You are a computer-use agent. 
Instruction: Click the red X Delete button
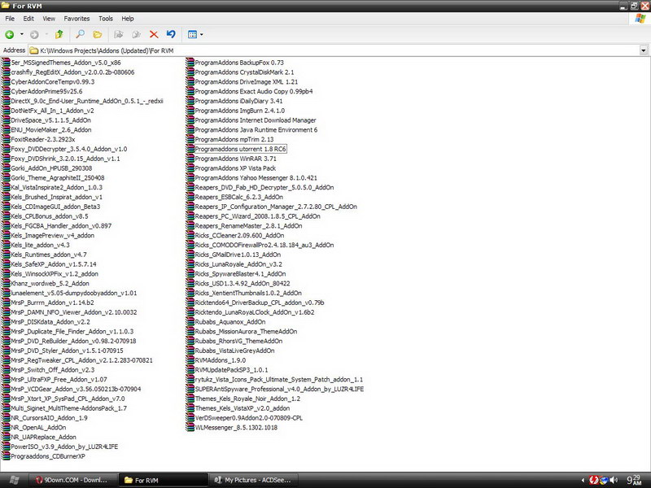(154, 34)
